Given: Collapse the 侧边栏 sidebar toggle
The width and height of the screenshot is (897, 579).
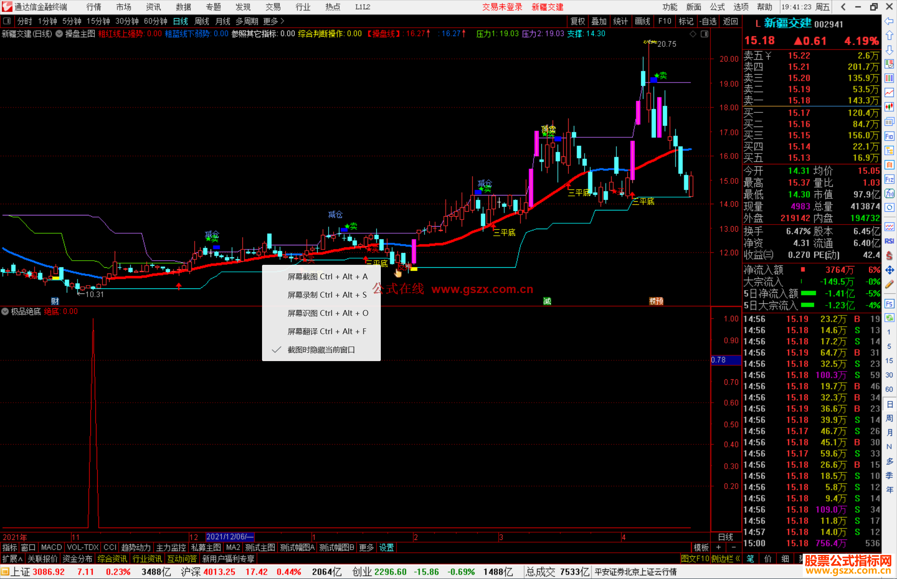Looking at the screenshot, I should click(726, 559).
